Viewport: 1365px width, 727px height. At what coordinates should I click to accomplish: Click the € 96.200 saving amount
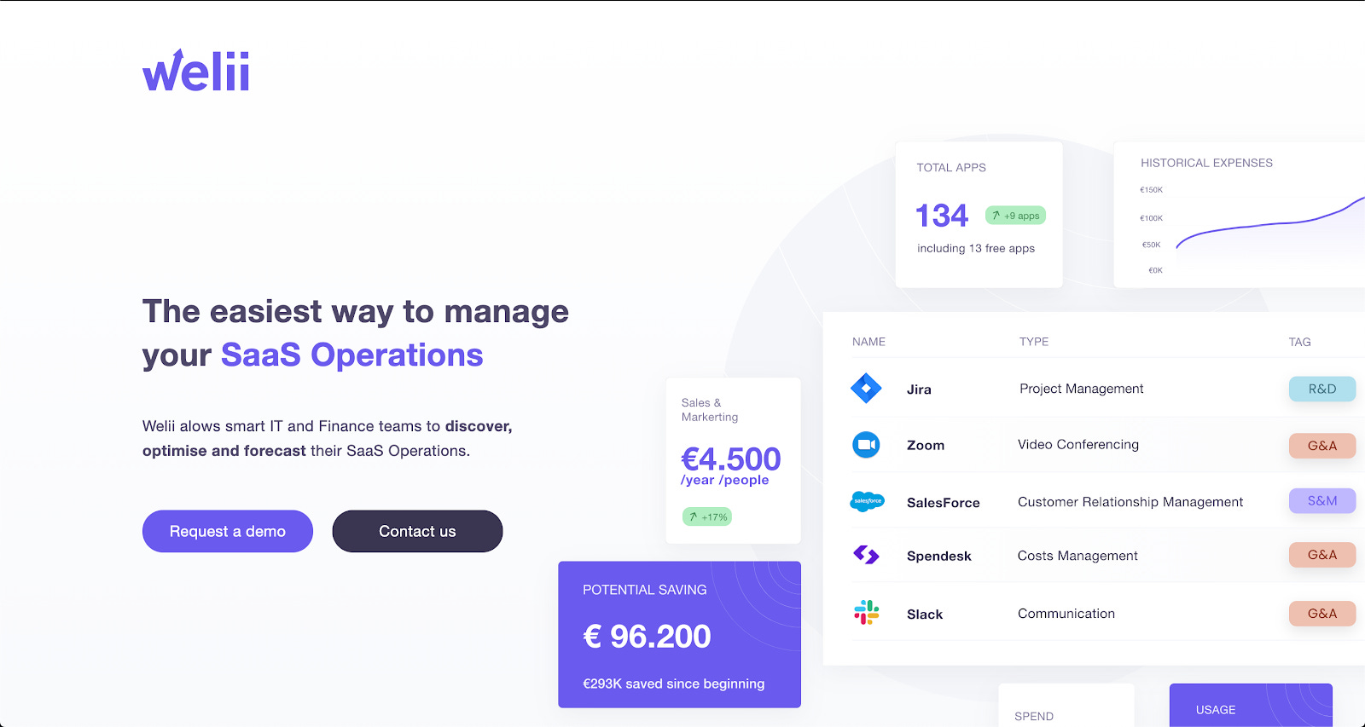coord(647,637)
